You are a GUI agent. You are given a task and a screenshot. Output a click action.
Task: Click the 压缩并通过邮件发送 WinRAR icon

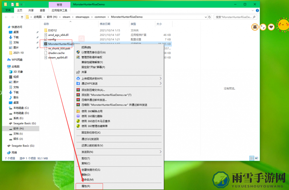coord(78,100)
